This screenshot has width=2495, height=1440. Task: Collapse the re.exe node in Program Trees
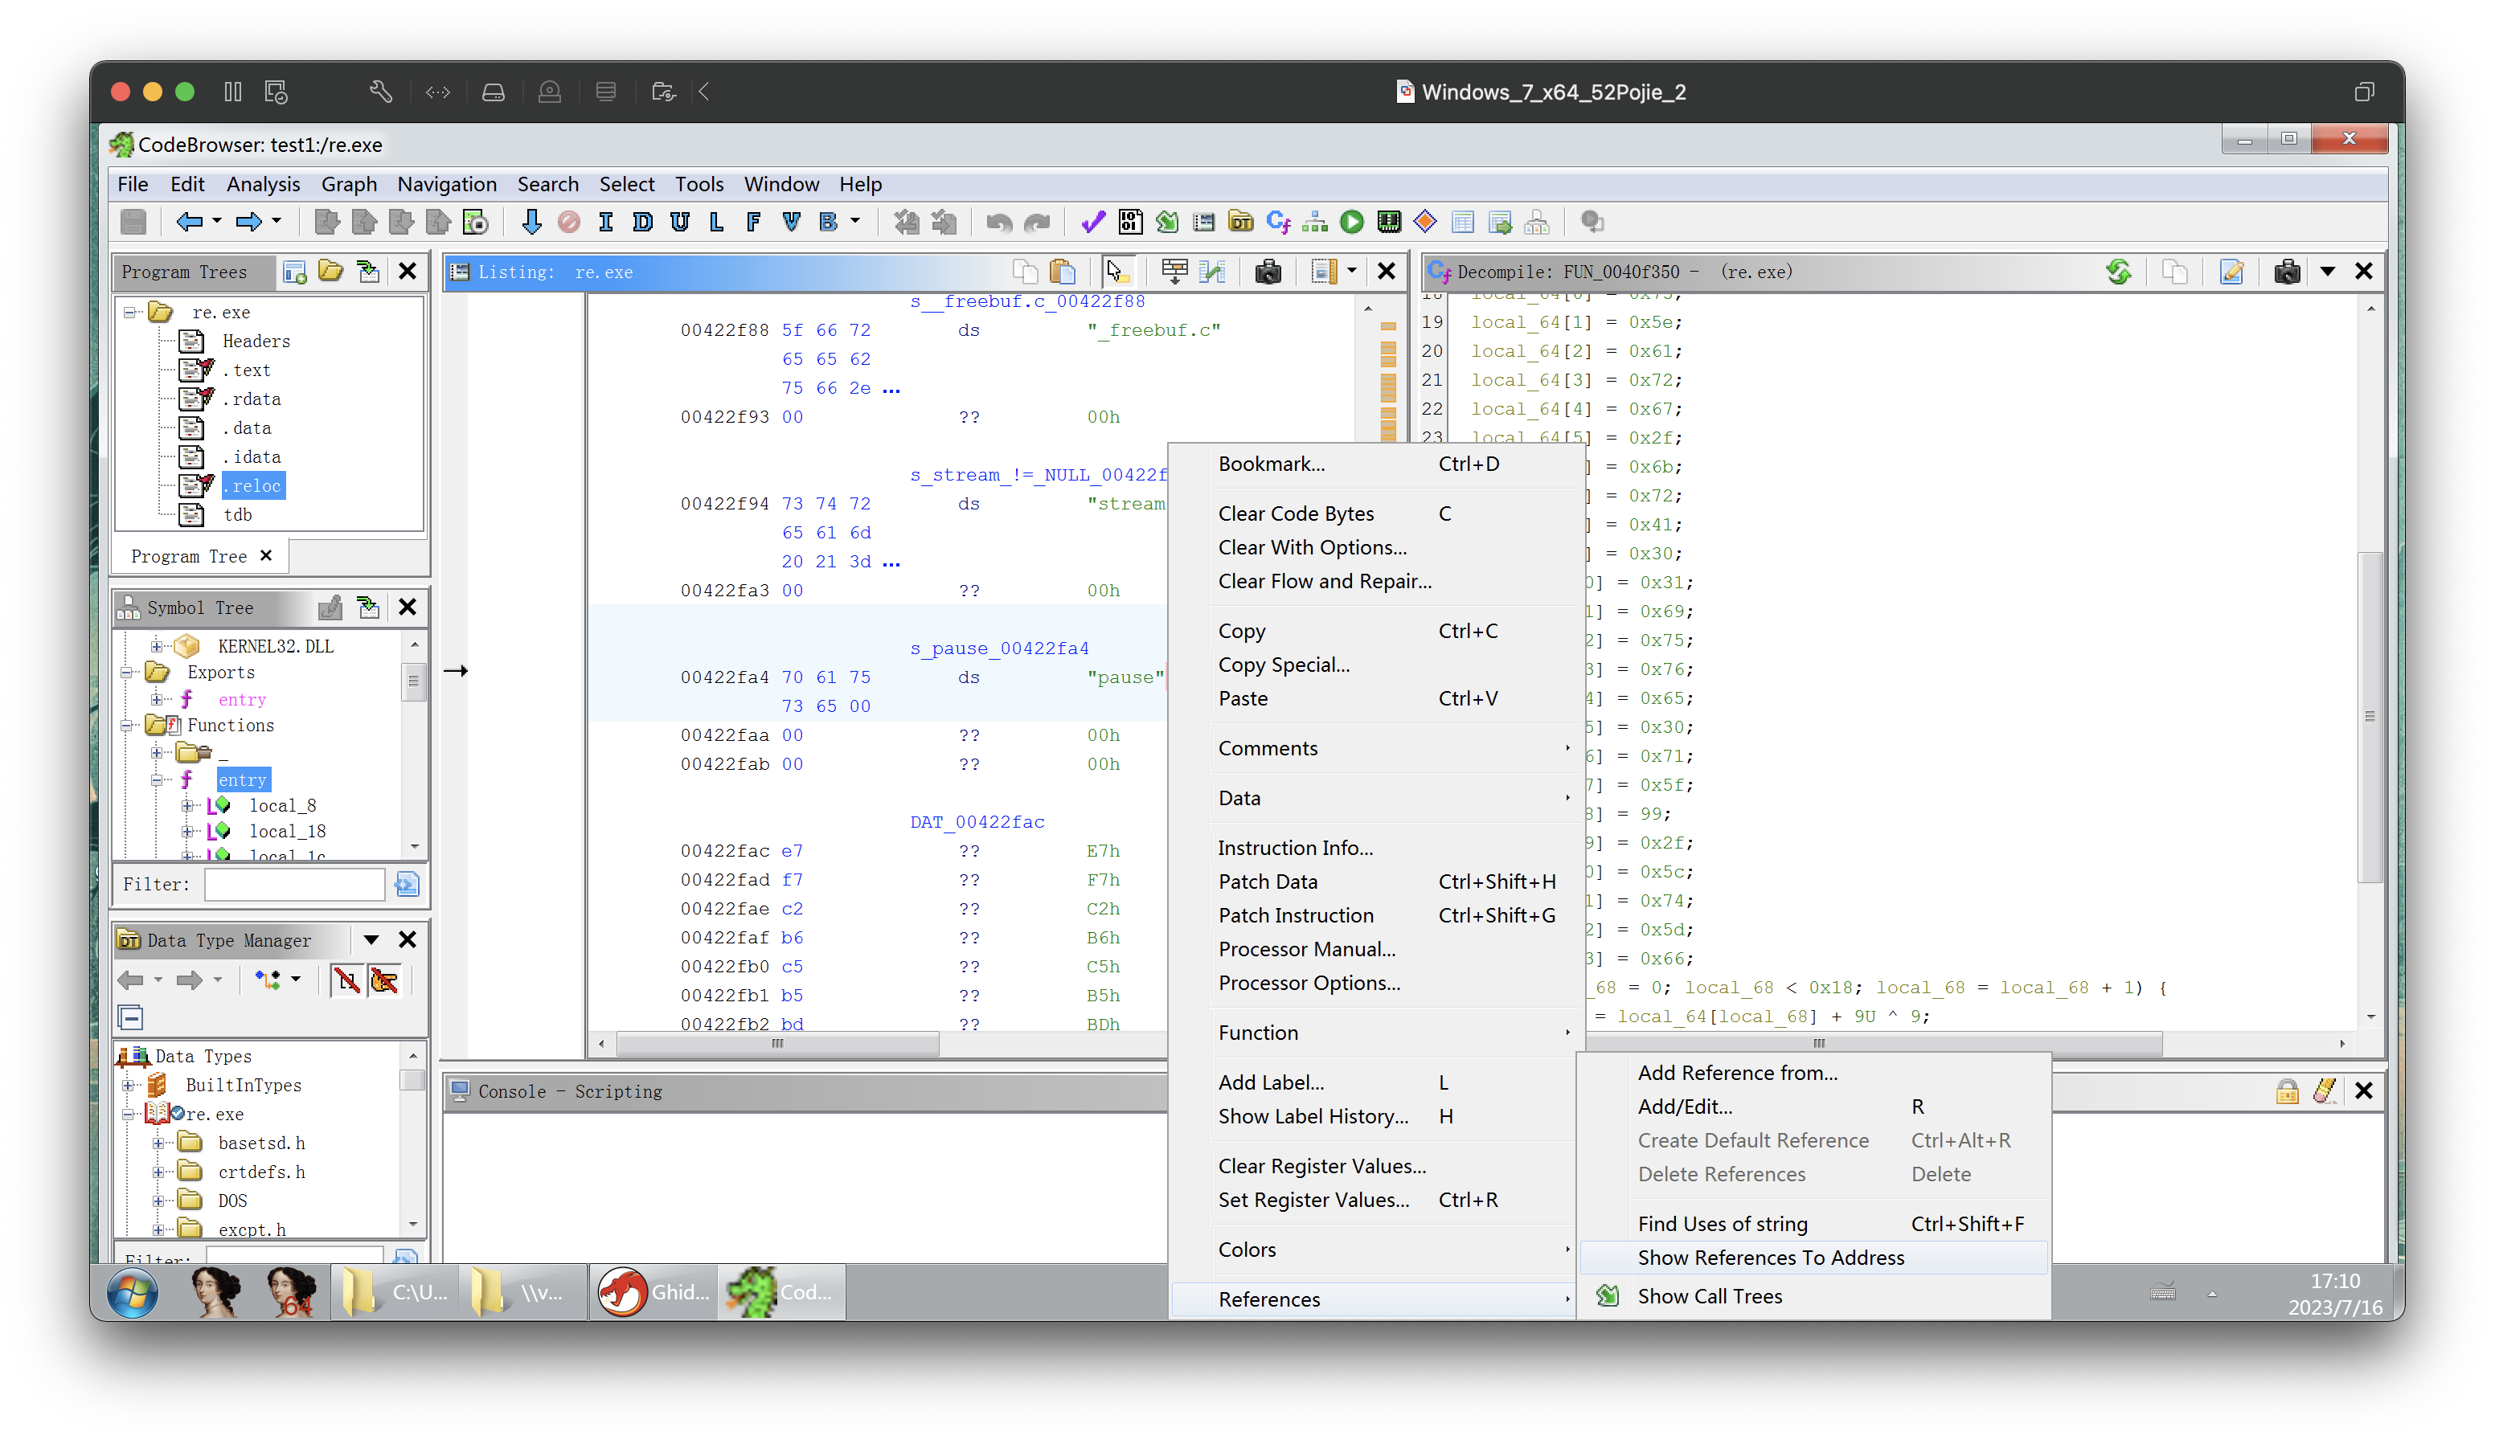(x=129, y=313)
